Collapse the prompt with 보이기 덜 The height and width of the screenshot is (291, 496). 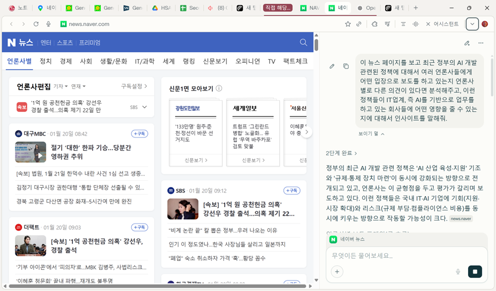point(371,134)
